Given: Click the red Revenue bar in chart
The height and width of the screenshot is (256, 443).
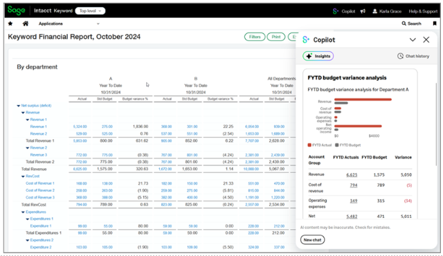Looking at the screenshot, I should 363,100.
